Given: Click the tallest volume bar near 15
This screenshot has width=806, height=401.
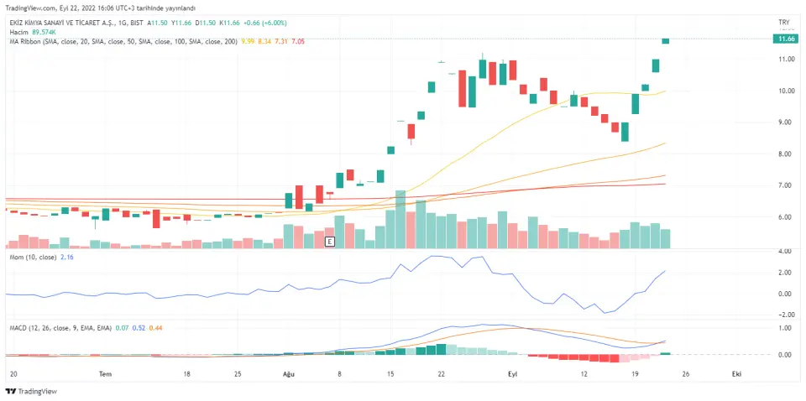Looking at the screenshot, I should pos(400,219).
